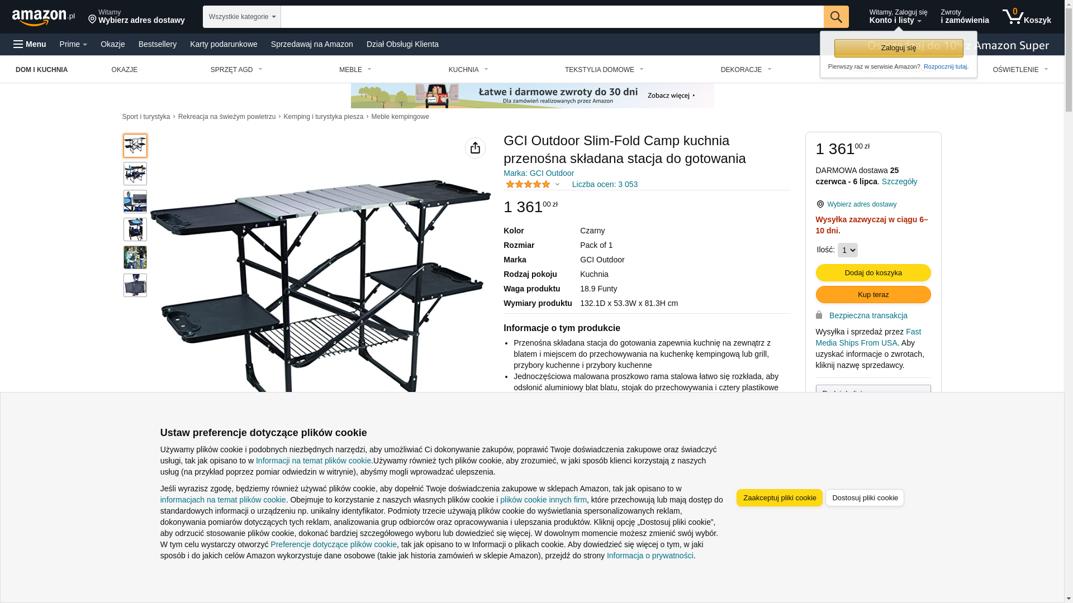The image size is (1073, 603).
Task: Click the Kup teraz button
Action: (873, 294)
